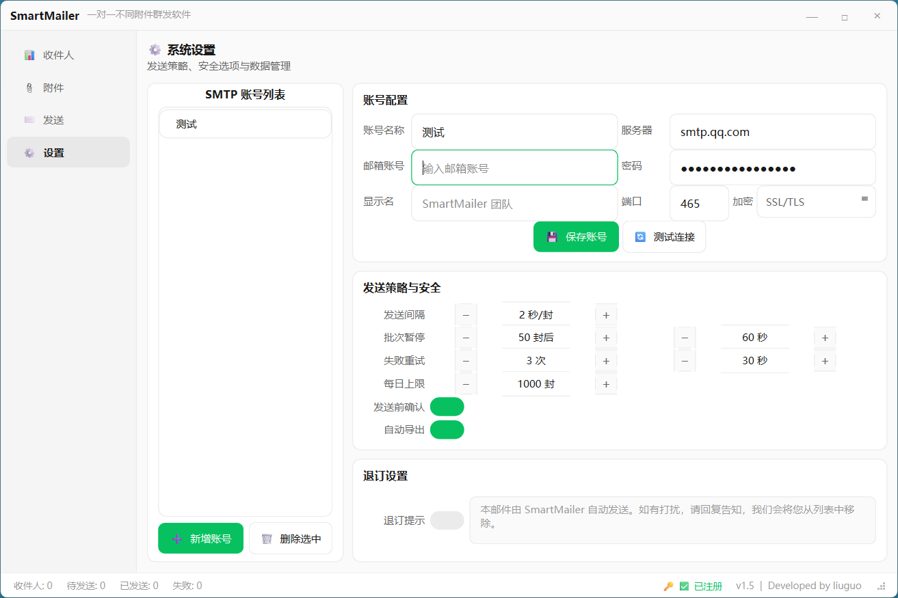The width and height of the screenshot is (898, 598).
Task: Click 待发送: 0 in status bar
Action: 86,586
